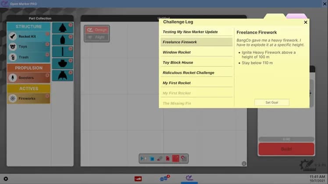
Task: Pick the nose cone rocket part
Action: point(62,28)
